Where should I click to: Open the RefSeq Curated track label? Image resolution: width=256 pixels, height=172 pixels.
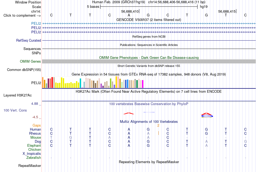tap(29, 40)
